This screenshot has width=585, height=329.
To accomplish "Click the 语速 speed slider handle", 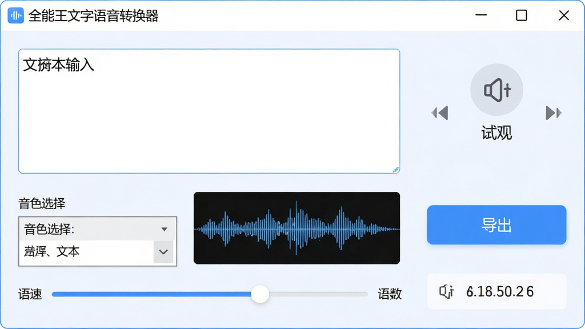I will (x=260, y=294).
